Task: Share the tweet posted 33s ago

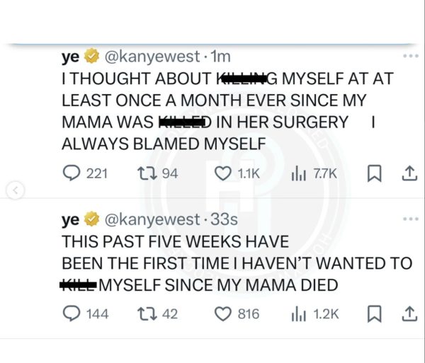Action: (x=409, y=313)
